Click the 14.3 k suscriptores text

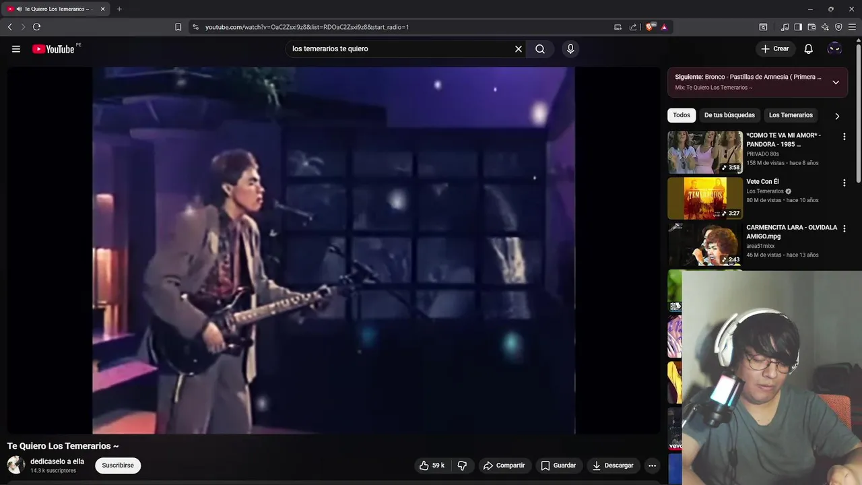coord(53,471)
